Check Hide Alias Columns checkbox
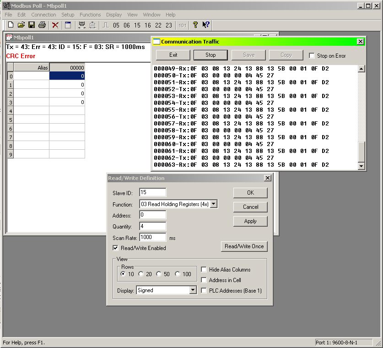 point(204,269)
